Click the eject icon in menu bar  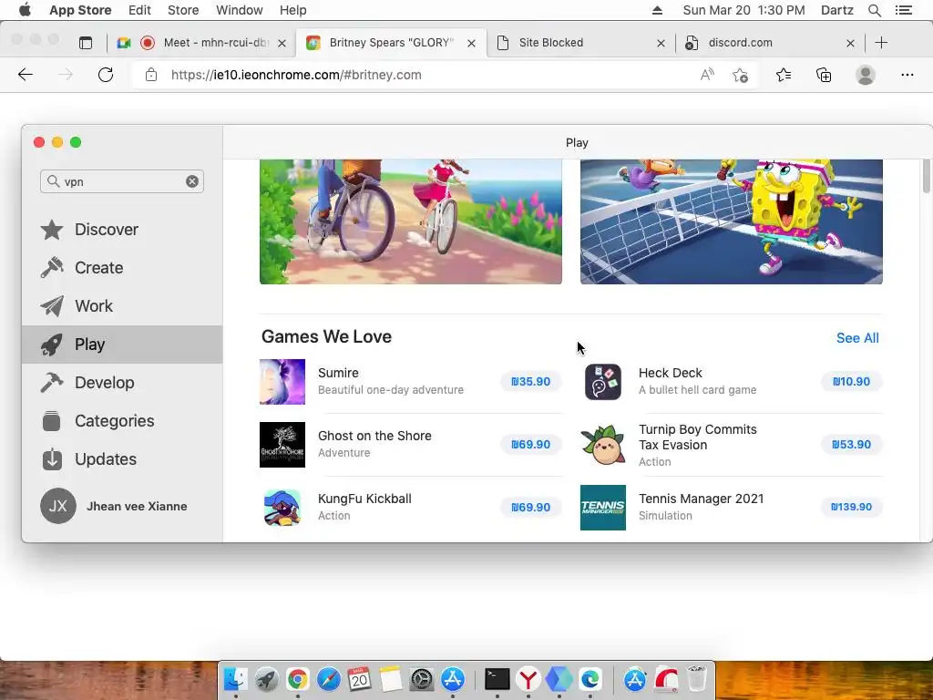click(657, 10)
